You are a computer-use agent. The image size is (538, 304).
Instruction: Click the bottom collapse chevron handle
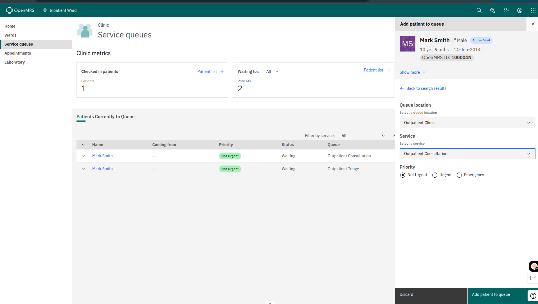coord(270,303)
